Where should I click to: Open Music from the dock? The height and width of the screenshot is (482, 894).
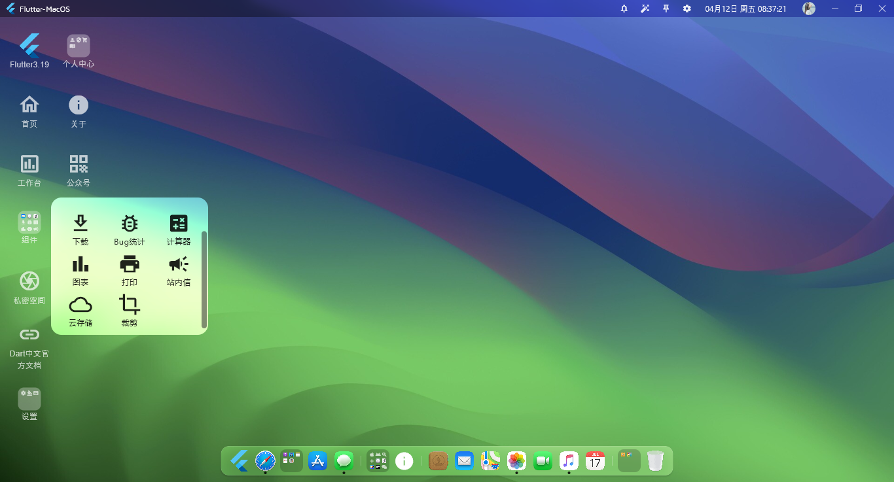tap(569, 461)
